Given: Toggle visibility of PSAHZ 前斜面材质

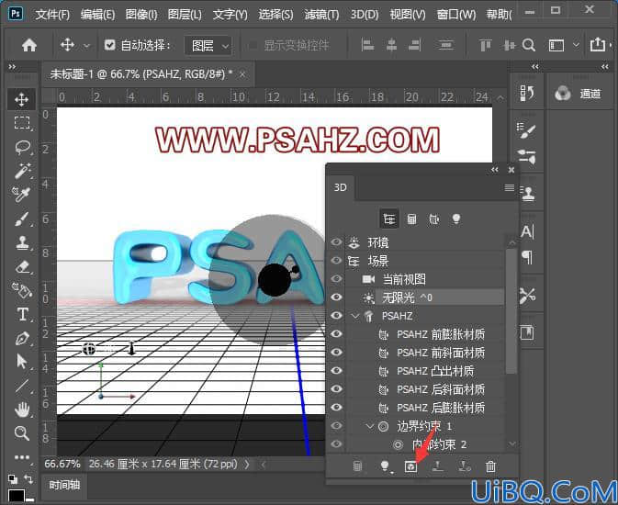Looking at the screenshot, I should click(x=336, y=352).
